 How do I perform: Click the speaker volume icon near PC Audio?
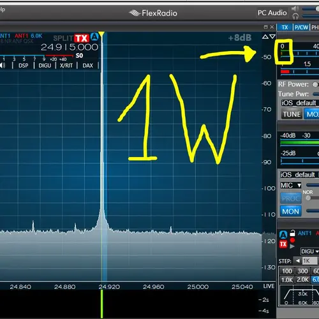(295, 9)
